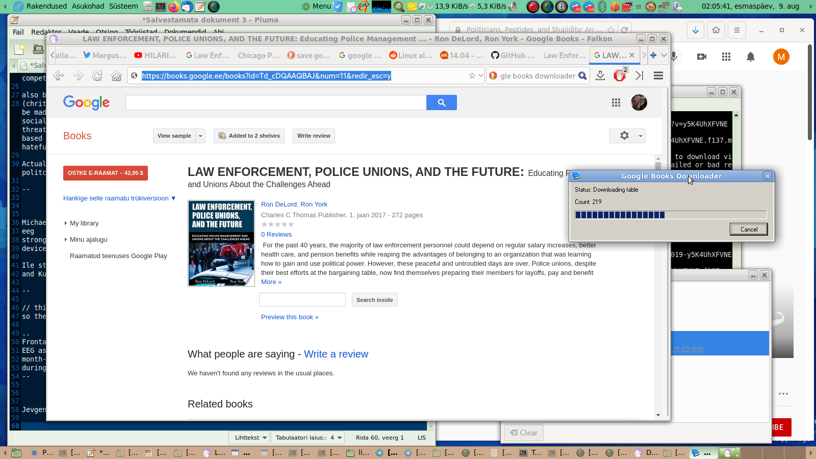Click the Google logo

point(86,103)
